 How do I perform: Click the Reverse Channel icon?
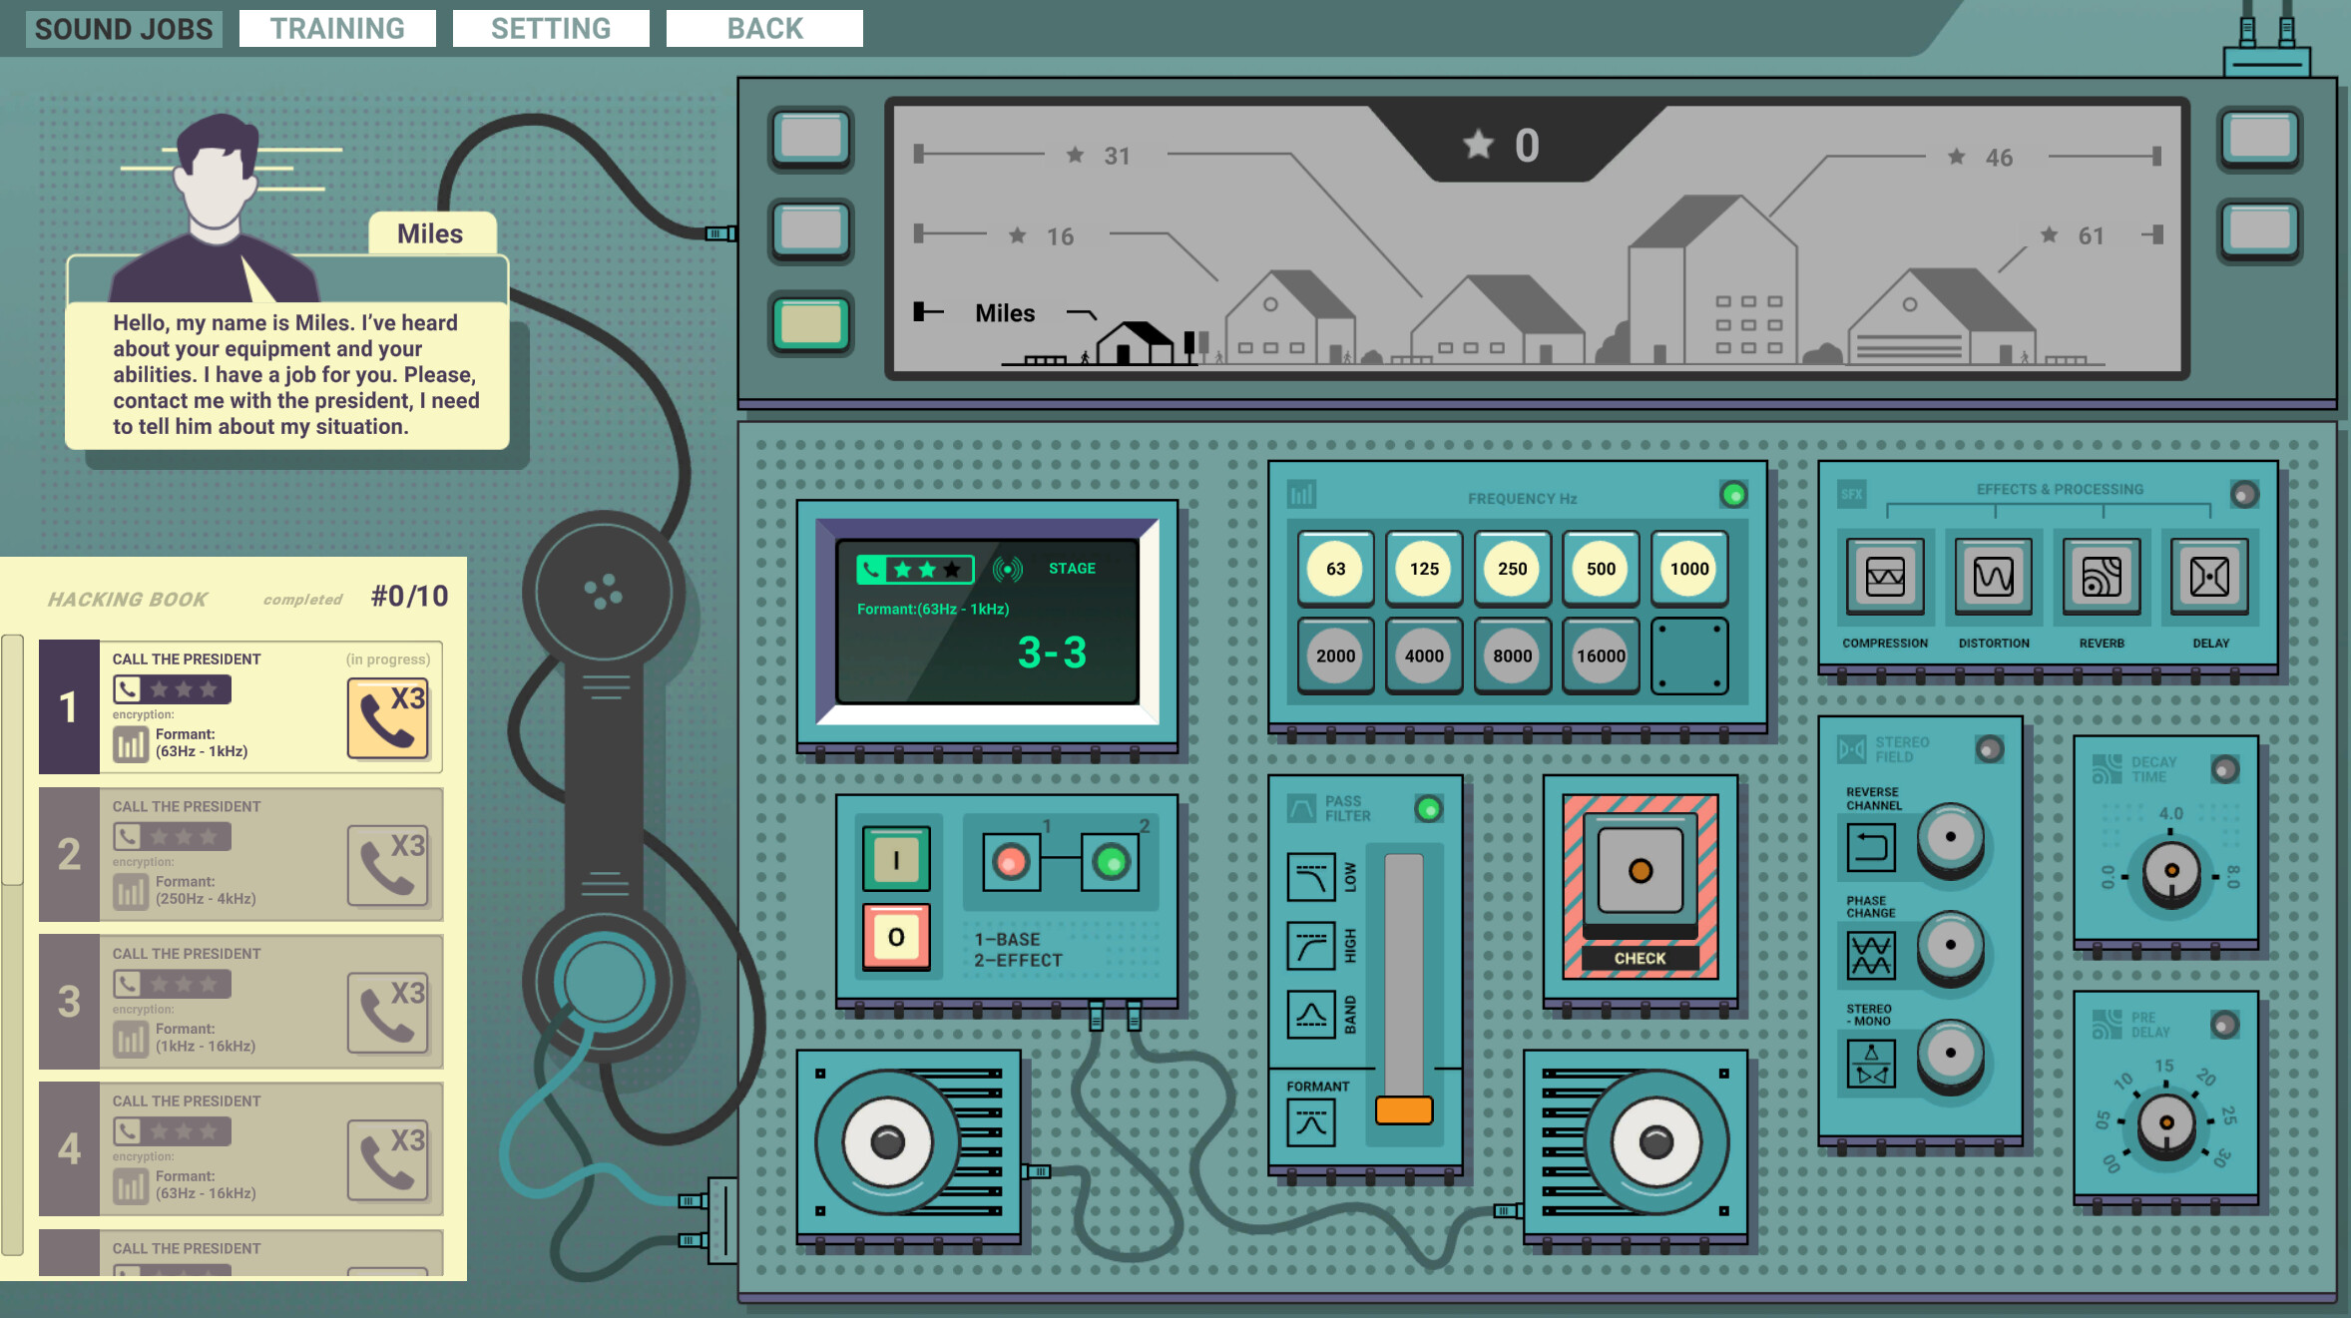click(1871, 847)
